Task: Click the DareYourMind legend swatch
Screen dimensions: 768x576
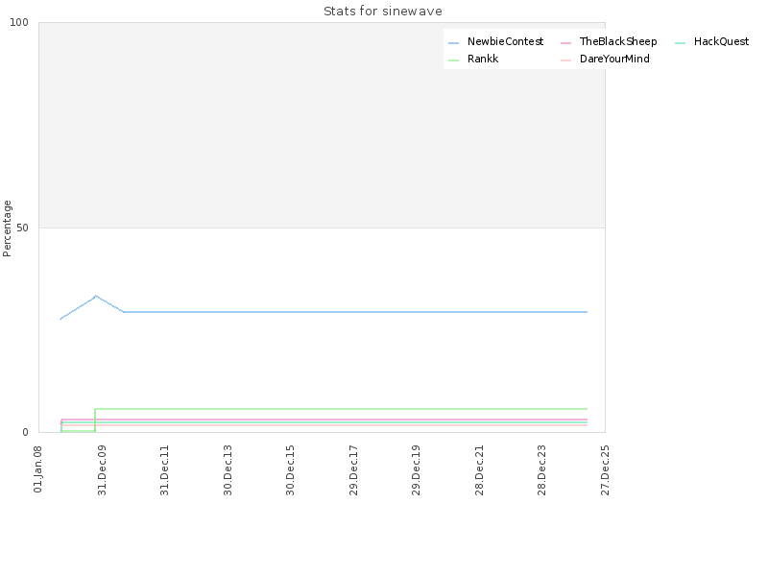Action: [565, 60]
